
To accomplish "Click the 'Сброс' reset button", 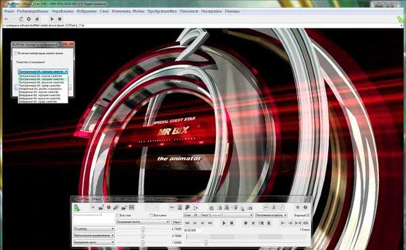I will point(177,222).
